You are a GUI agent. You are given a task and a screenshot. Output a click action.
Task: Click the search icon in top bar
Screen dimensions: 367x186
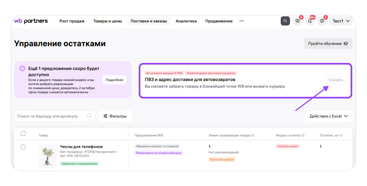click(285, 21)
